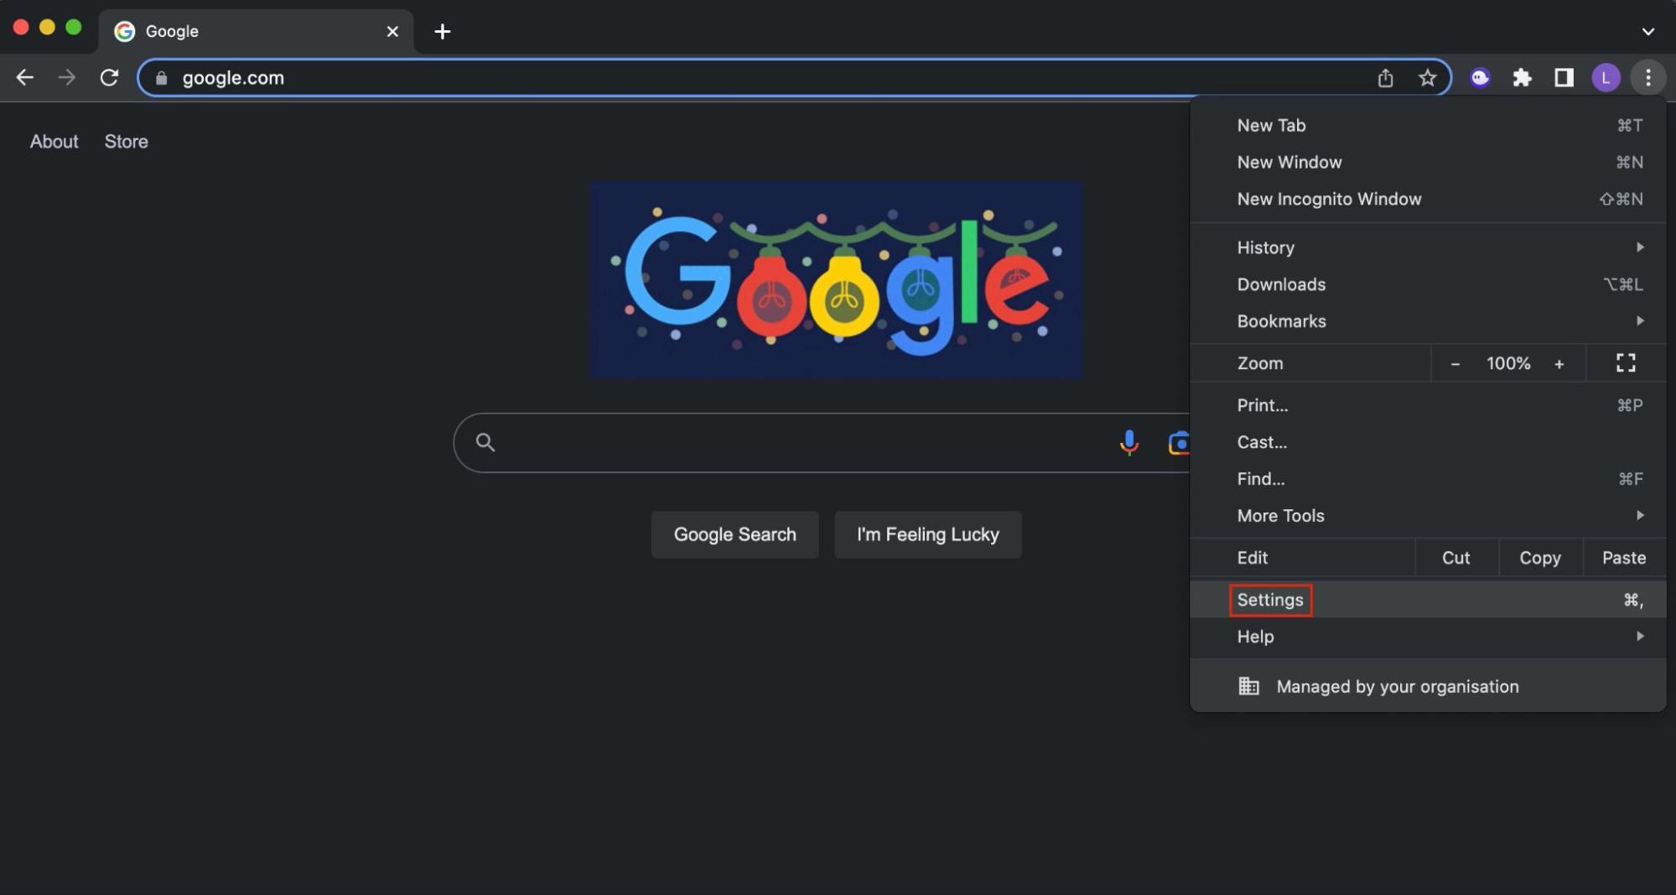Click the forward navigation arrow
The height and width of the screenshot is (895, 1676).
coord(66,77)
